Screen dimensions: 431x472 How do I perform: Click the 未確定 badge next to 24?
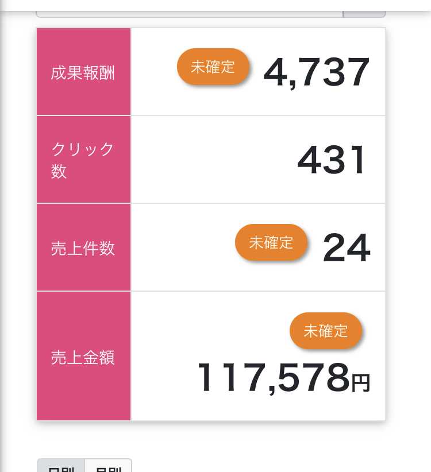point(271,243)
